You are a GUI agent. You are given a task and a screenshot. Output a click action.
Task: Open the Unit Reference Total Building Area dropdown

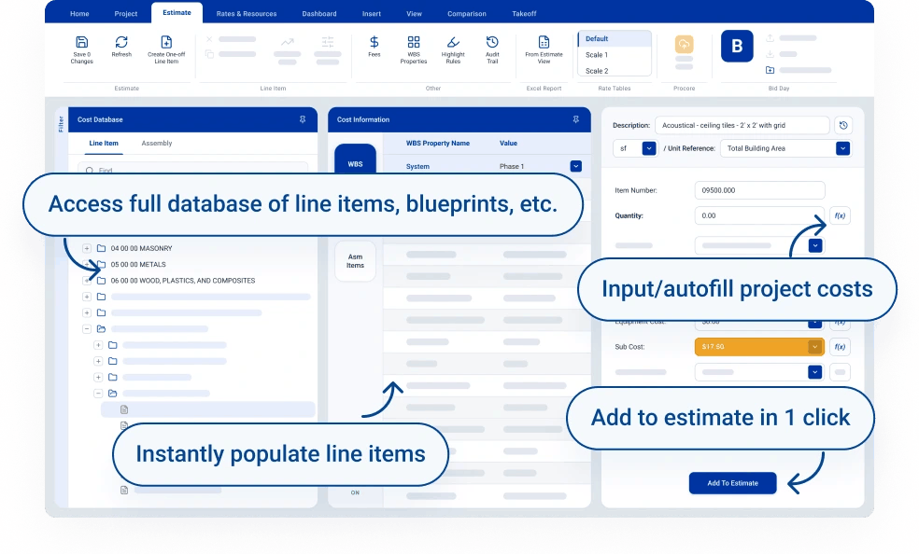(x=842, y=148)
